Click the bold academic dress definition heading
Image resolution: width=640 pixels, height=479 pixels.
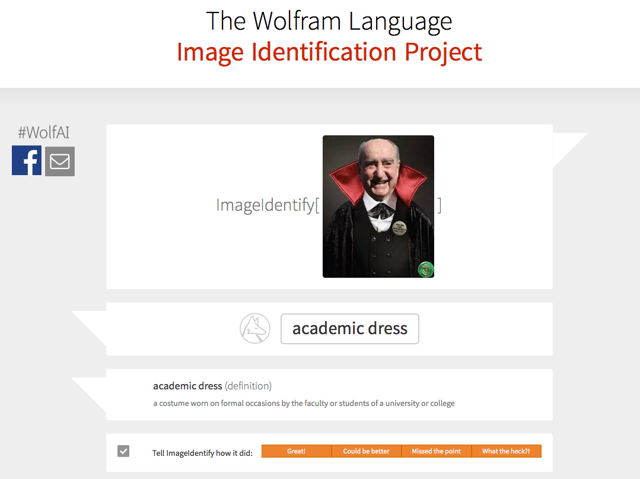[188, 386]
